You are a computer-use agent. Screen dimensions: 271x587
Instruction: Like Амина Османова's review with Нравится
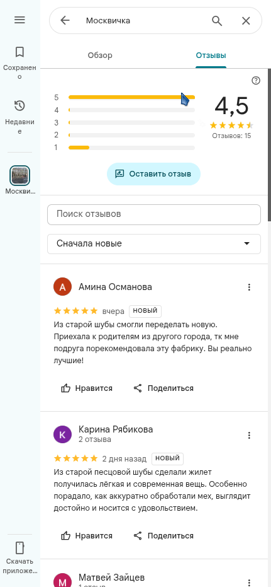(x=87, y=388)
